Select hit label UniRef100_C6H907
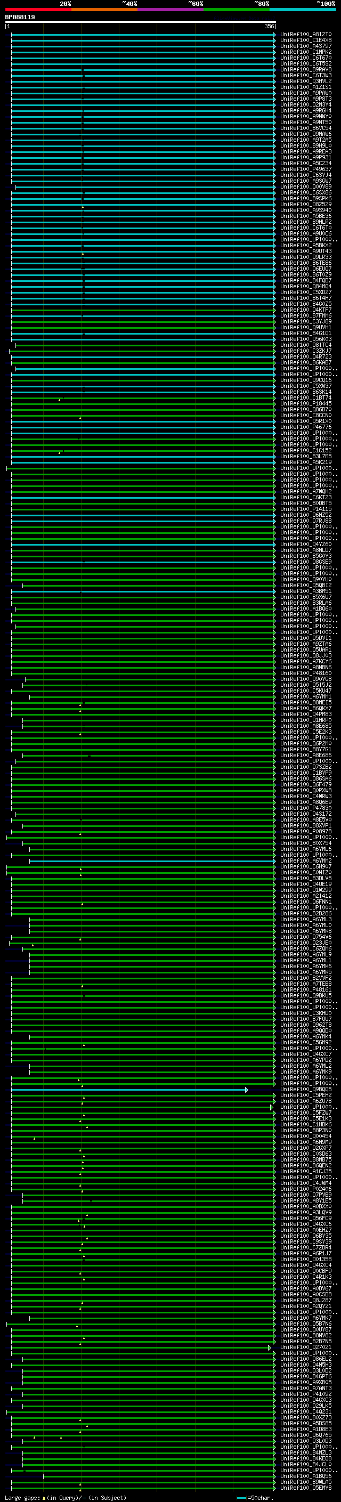The image size is (341, 1502). coord(306,867)
